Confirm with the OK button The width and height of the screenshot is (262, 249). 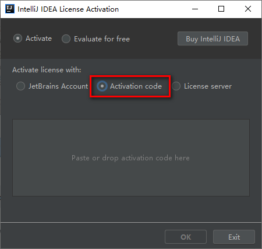(186, 237)
